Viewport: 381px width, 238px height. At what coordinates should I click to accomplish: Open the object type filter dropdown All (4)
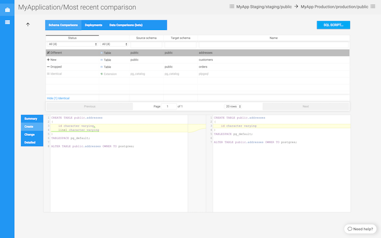(x=114, y=44)
